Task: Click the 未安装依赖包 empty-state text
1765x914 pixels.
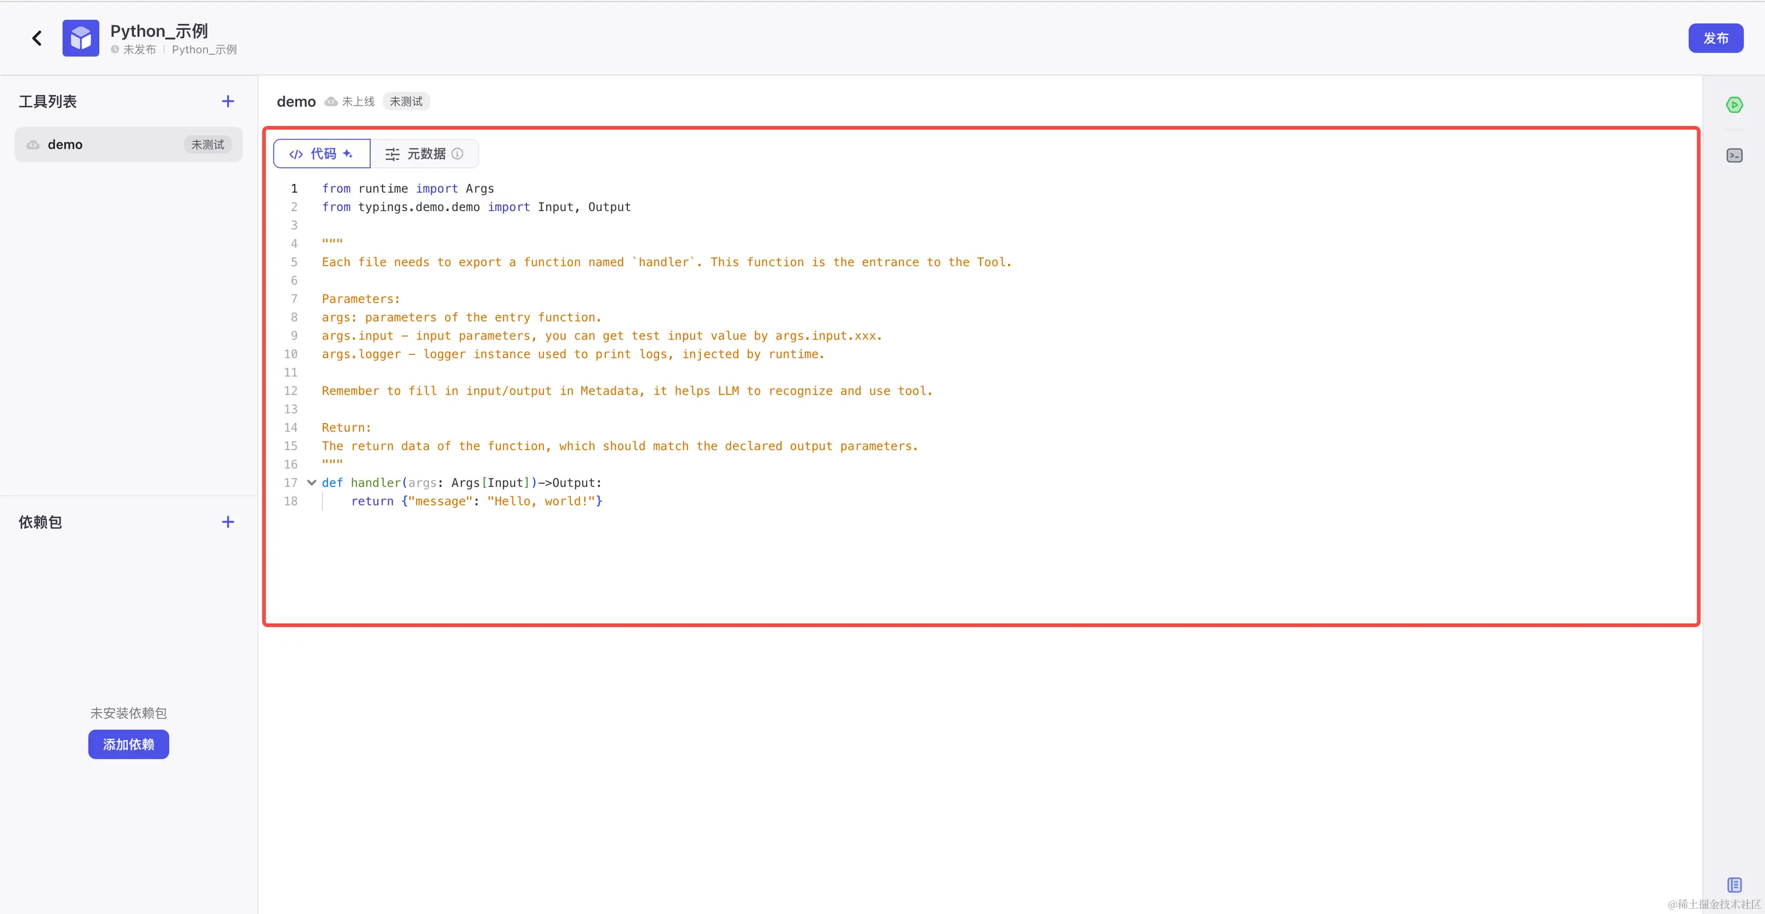Action: point(129,713)
